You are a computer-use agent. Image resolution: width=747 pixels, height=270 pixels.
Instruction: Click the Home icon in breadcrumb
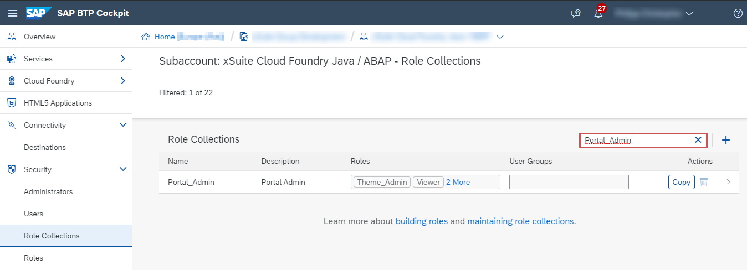146,37
